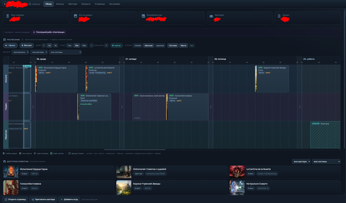
Task: Decrease scale with the minus button
Action: 91,45
